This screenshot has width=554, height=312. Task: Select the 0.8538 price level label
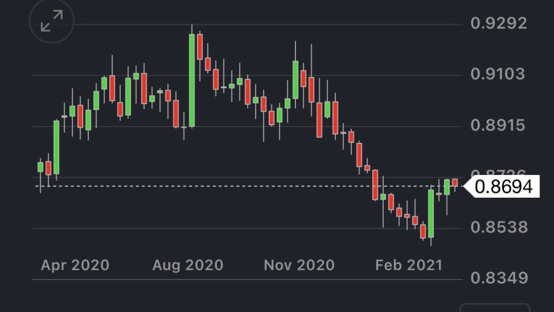click(x=498, y=227)
